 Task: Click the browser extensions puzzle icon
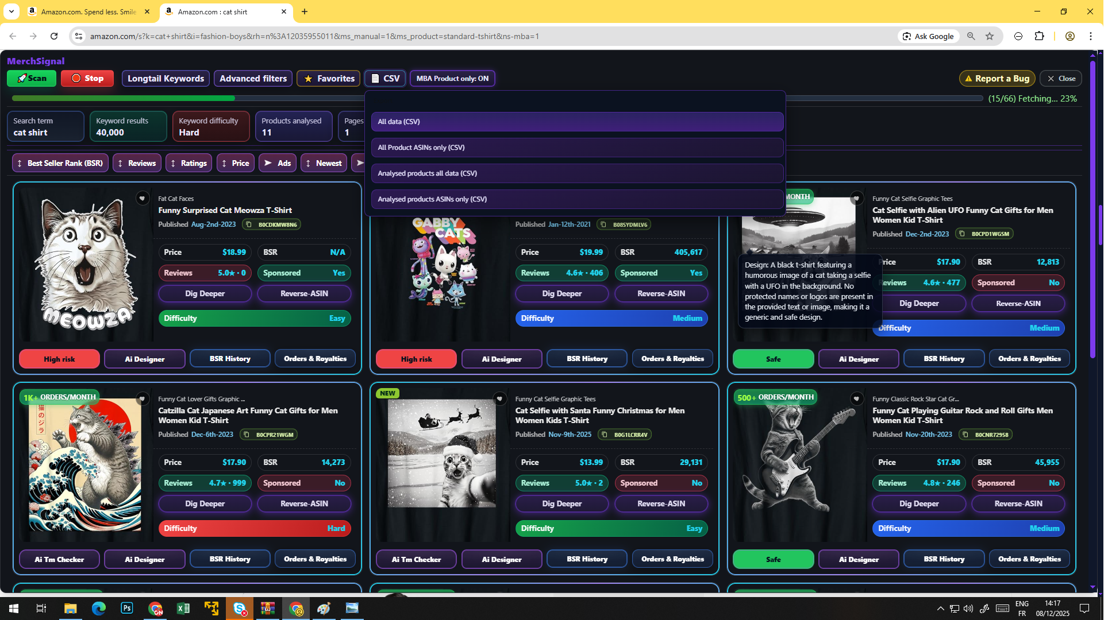click(x=1040, y=36)
